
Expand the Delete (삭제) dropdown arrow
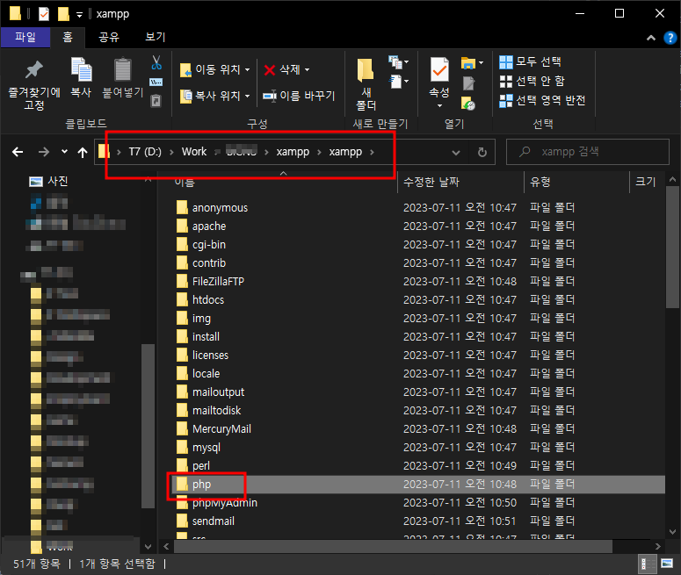[x=307, y=69]
